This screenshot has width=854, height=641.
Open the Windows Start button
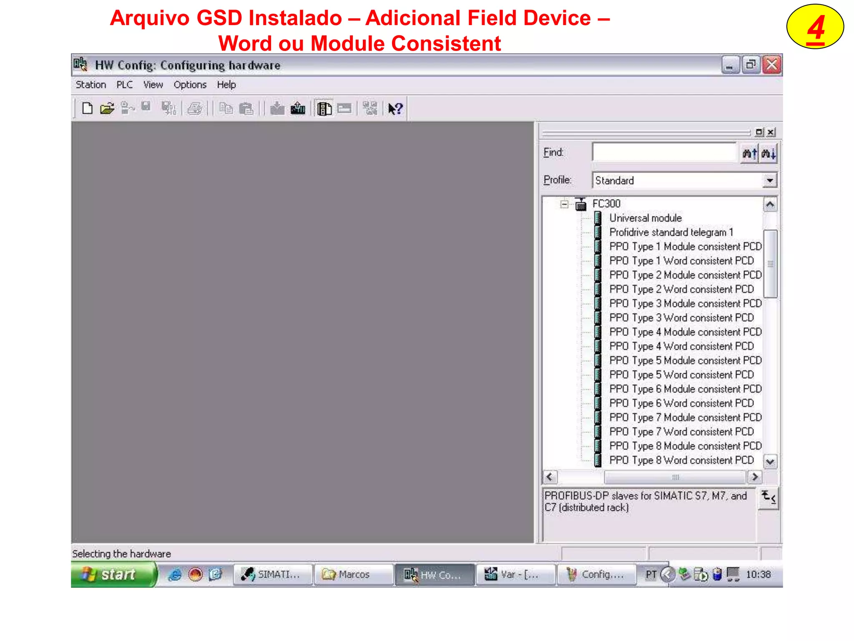tap(113, 575)
